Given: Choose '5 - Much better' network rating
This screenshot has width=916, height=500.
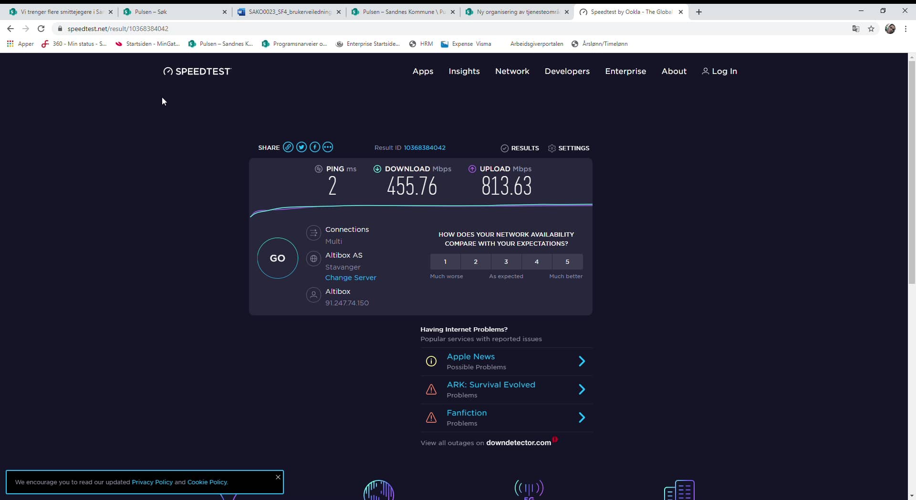Looking at the screenshot, I should click(x=567, y=261).
